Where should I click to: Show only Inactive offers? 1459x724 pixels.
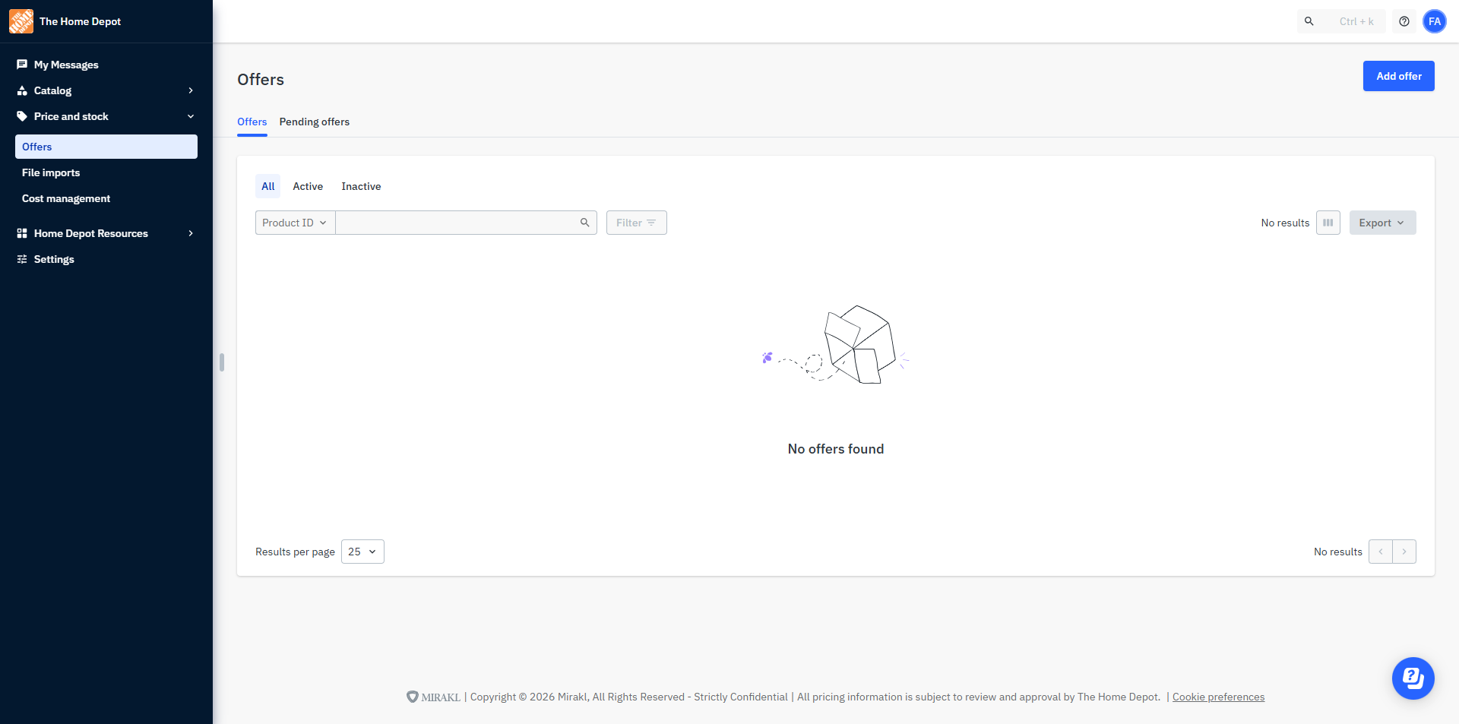point(361,186)
